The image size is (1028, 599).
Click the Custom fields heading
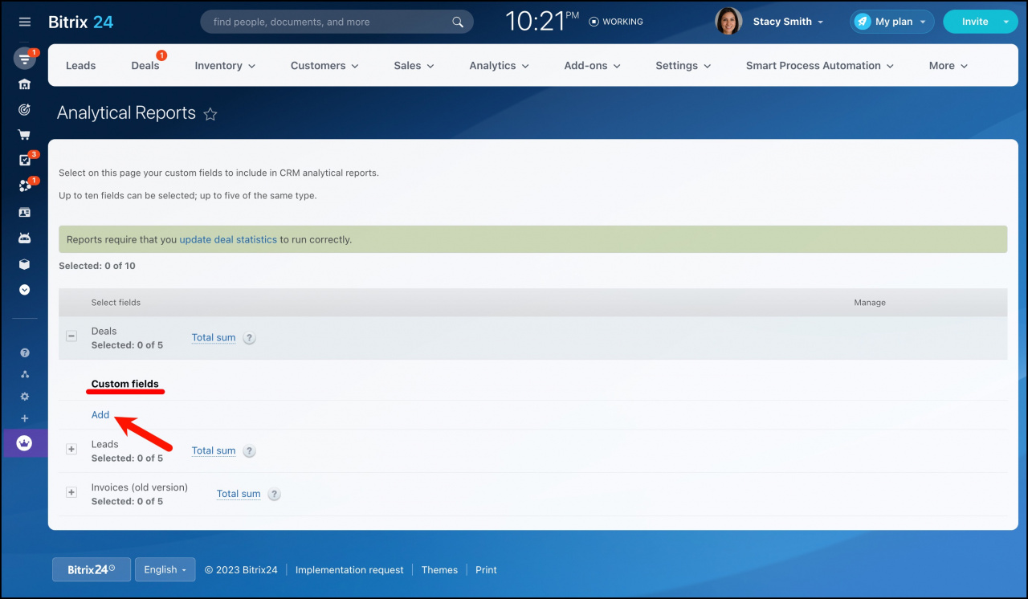pyautogui.click(x=125, y=384)
